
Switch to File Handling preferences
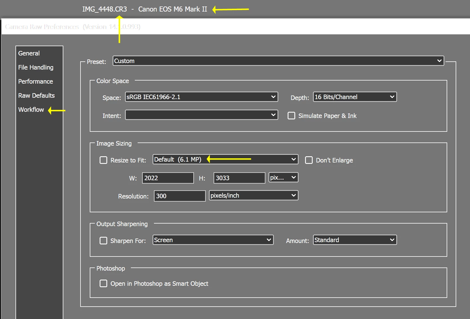(x=36, y=67)
